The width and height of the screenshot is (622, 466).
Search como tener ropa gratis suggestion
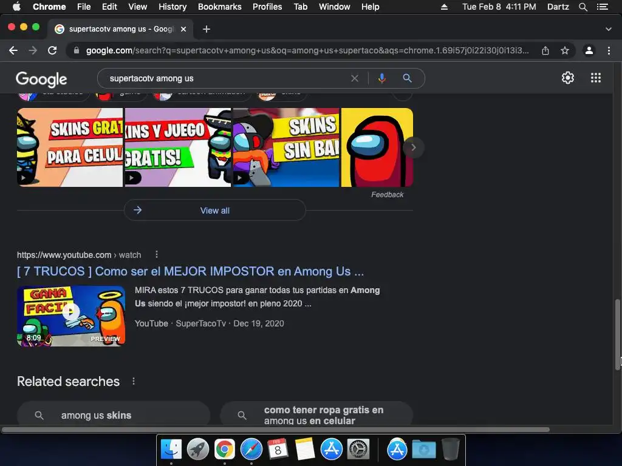[316, 414]
